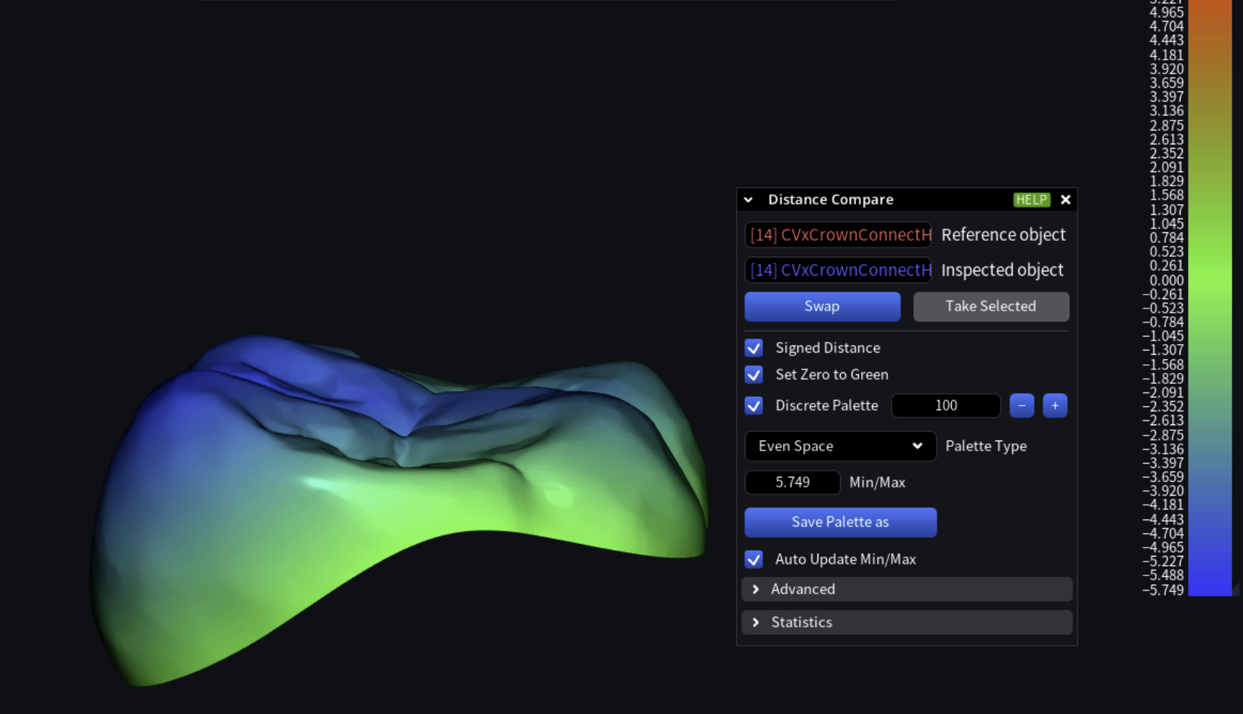Select the blue Inspected object field
The image size is (1243, 714).
pyautogui.click(x=838, y=270)
